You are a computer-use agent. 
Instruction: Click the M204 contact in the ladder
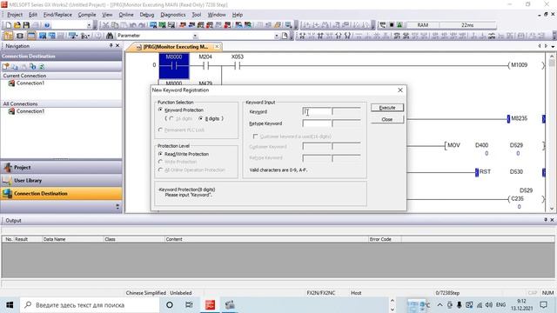point(205,66)
